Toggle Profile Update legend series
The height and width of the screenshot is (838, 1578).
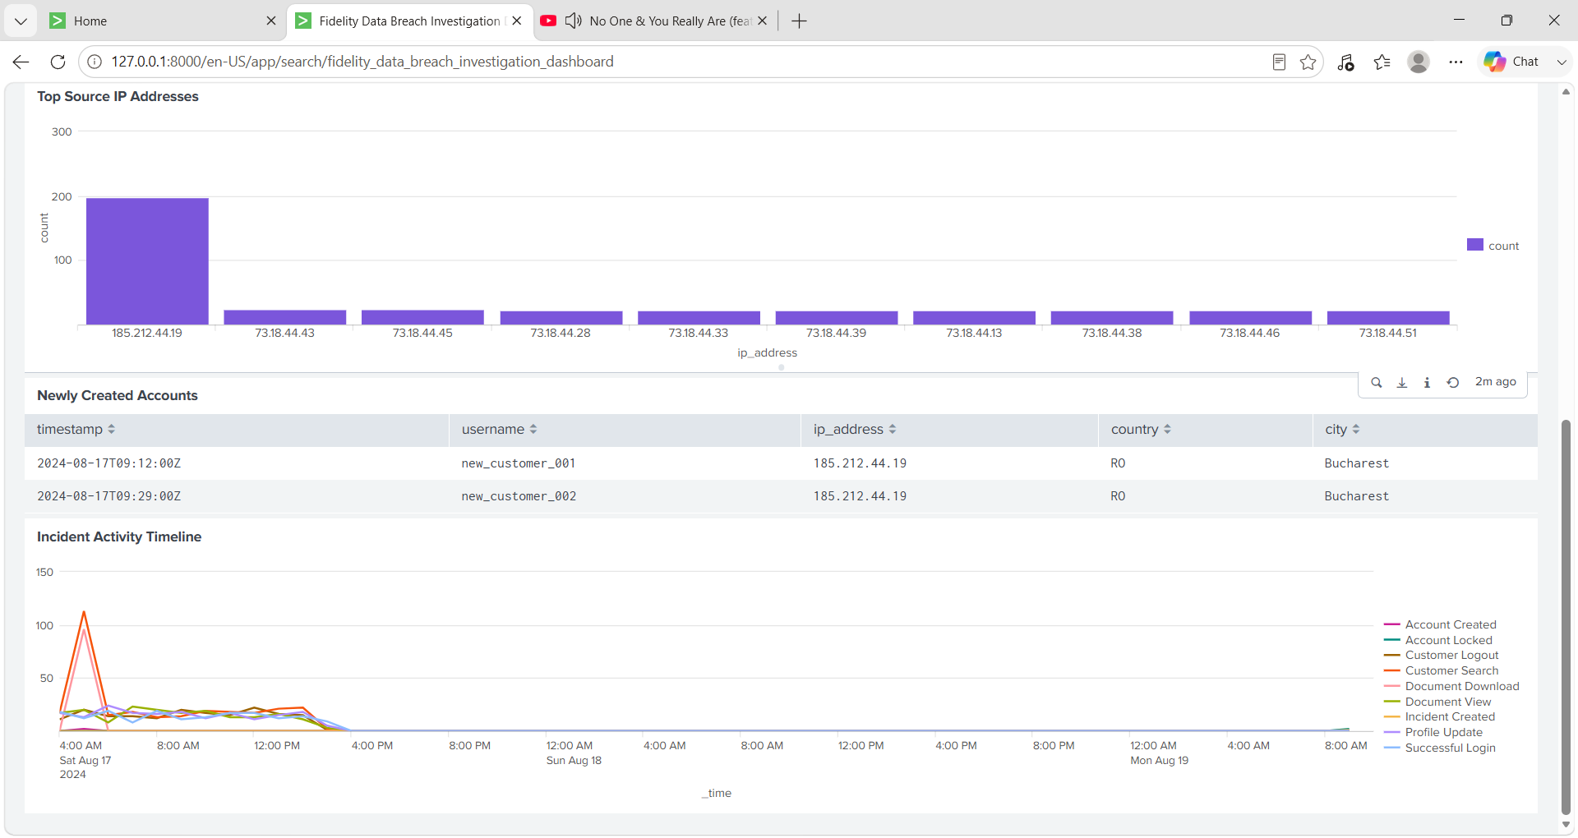click(1433, 733)
